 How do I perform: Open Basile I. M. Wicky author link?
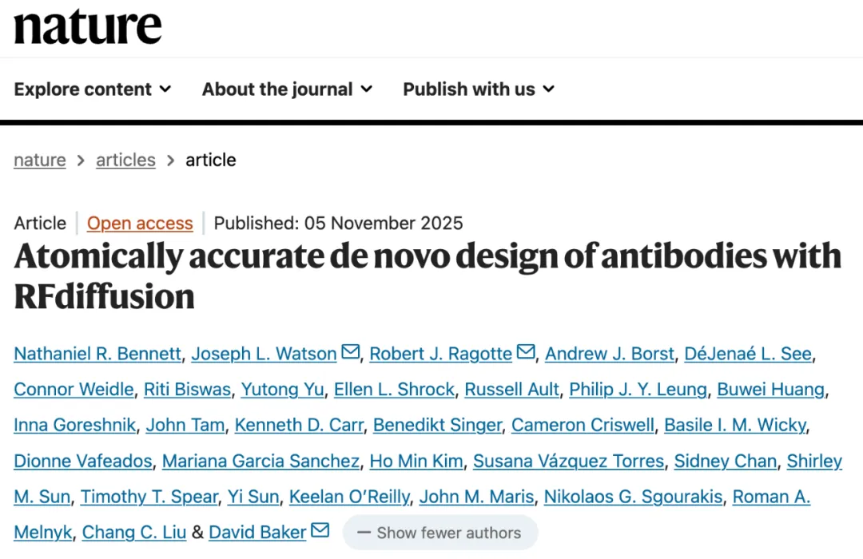coord(735,425)
